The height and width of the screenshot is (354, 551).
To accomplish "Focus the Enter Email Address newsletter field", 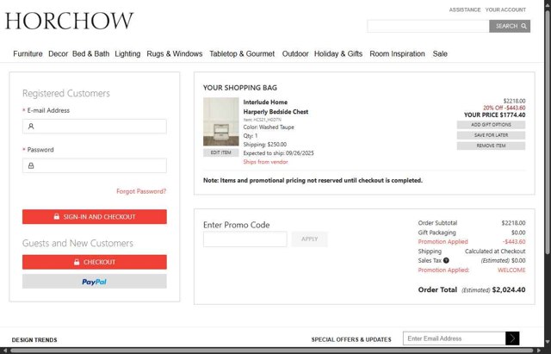I will tap(455, 338).
